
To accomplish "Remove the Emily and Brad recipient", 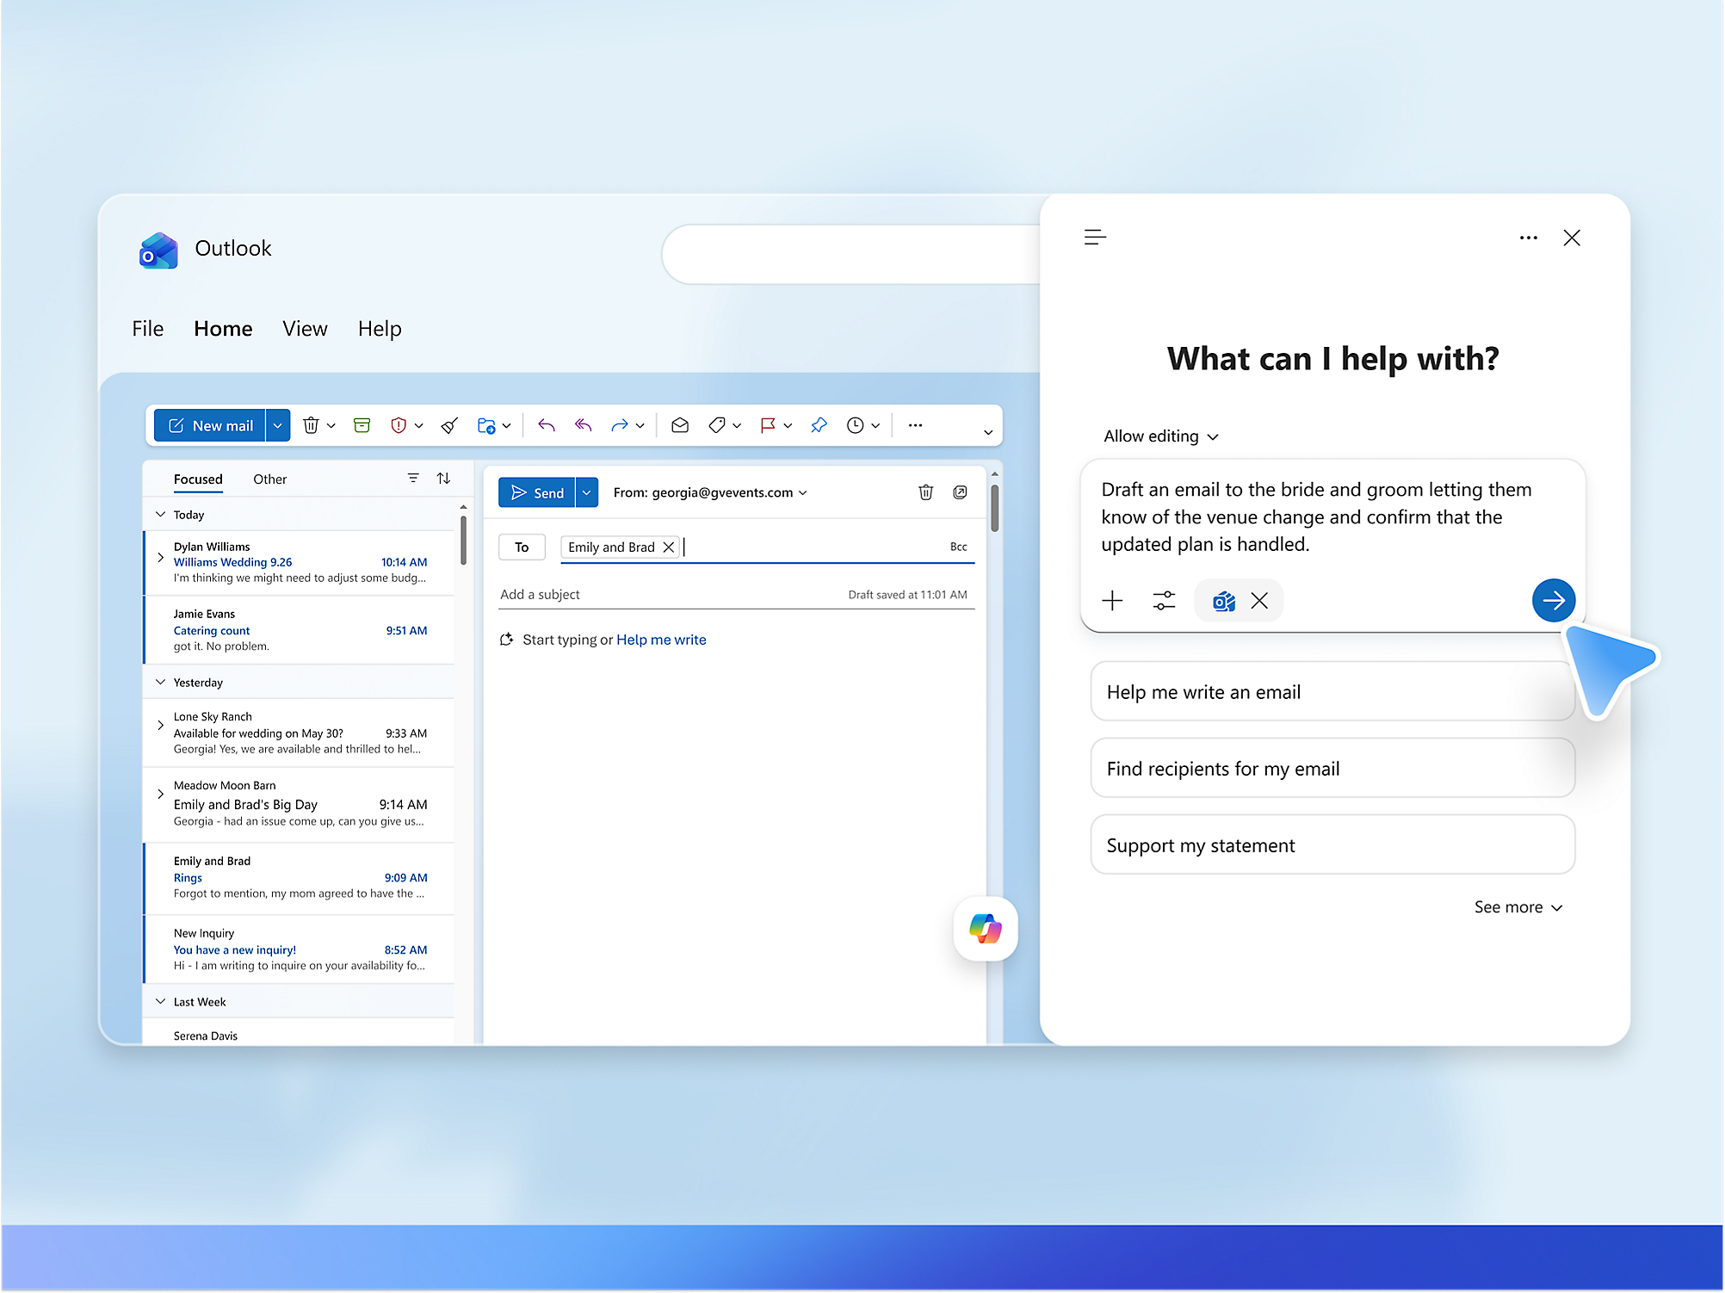I will click(x=669, y=548).
